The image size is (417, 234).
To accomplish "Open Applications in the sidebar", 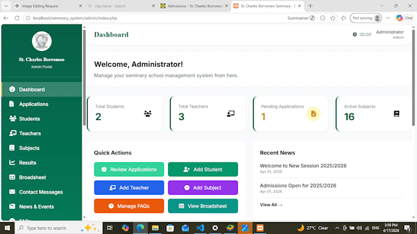I will (x=42, y=104).
